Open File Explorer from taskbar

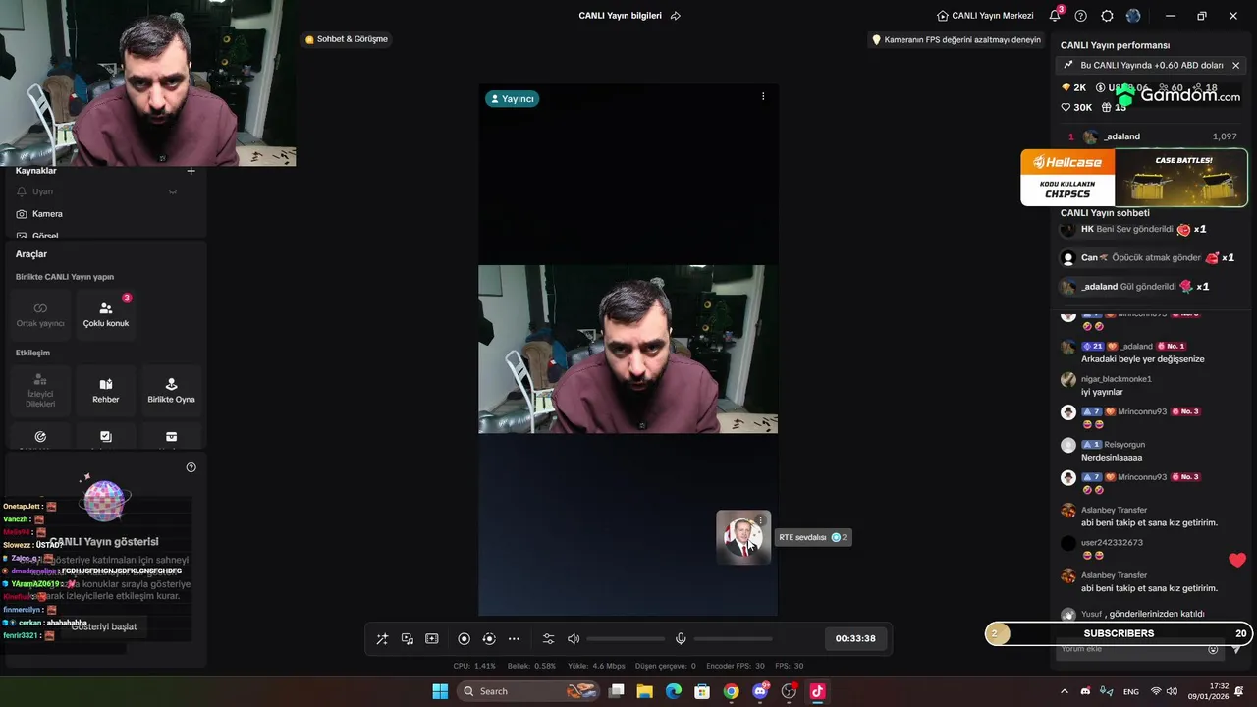645,691
